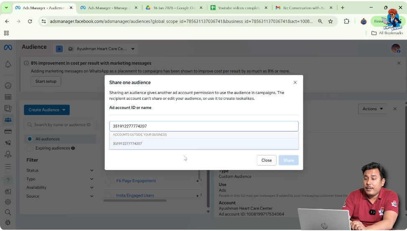Click the Start setup button
The height and width of the screenshot is (231, 407).
point(46,81)
